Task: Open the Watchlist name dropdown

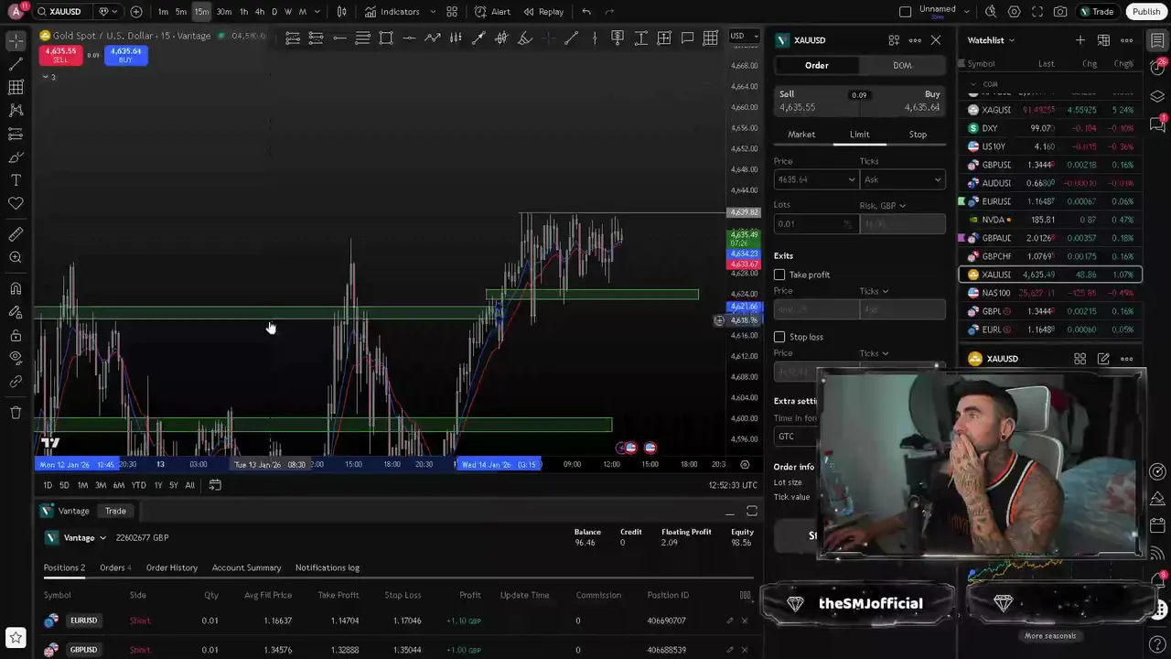Action: click(x=991, y=40)
